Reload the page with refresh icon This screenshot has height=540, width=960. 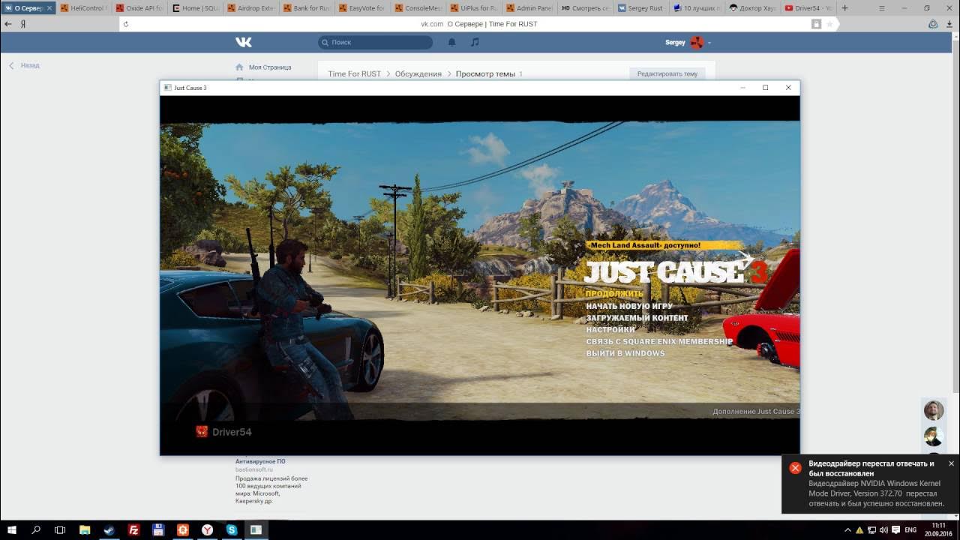[x=126, y=24]
